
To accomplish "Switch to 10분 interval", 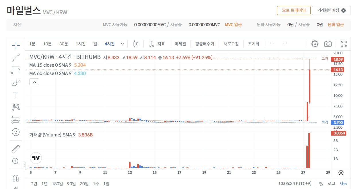I will click(47, 44).
